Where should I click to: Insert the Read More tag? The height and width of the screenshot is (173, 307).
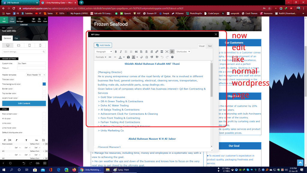[x=162, y=52]
